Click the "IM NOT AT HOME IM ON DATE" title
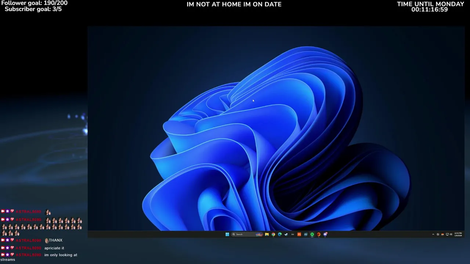470x264 pixels. coord(234,4)
